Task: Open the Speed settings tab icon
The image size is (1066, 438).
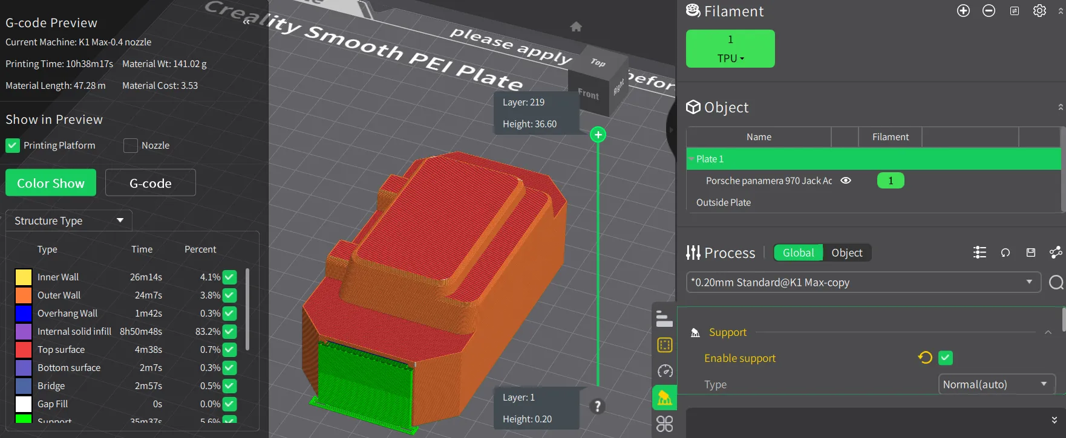Action: click(665, 371)
